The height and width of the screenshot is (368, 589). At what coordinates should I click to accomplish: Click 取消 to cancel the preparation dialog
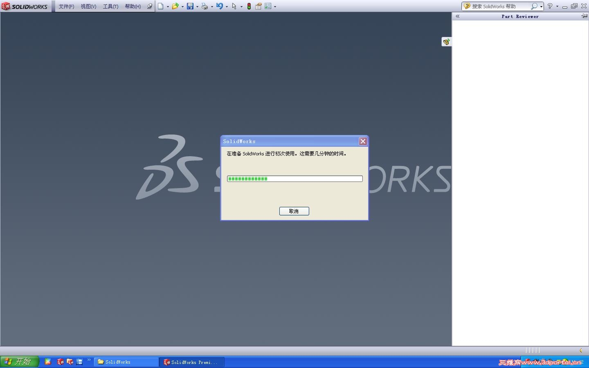294,211
